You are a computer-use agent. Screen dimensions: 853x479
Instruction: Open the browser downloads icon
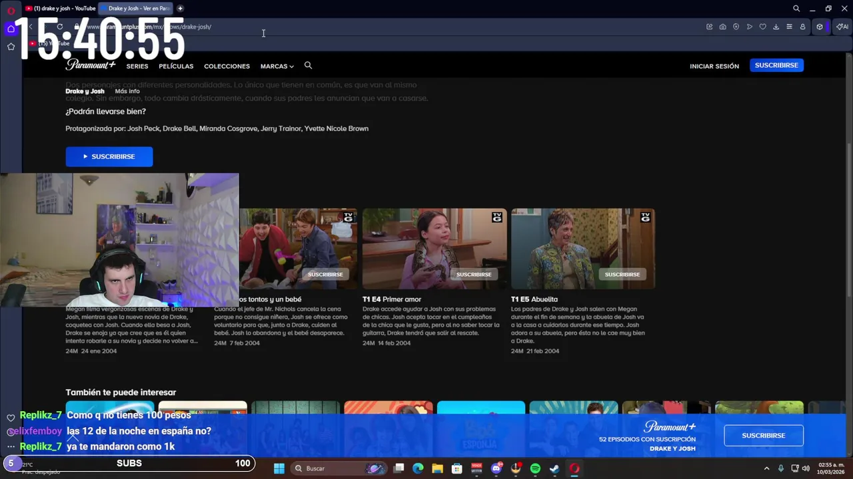776,27
